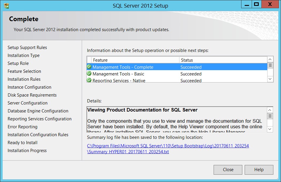Click Succeeded status for Management Tools - Complete

pyautogui.click(x=191, y=67)
